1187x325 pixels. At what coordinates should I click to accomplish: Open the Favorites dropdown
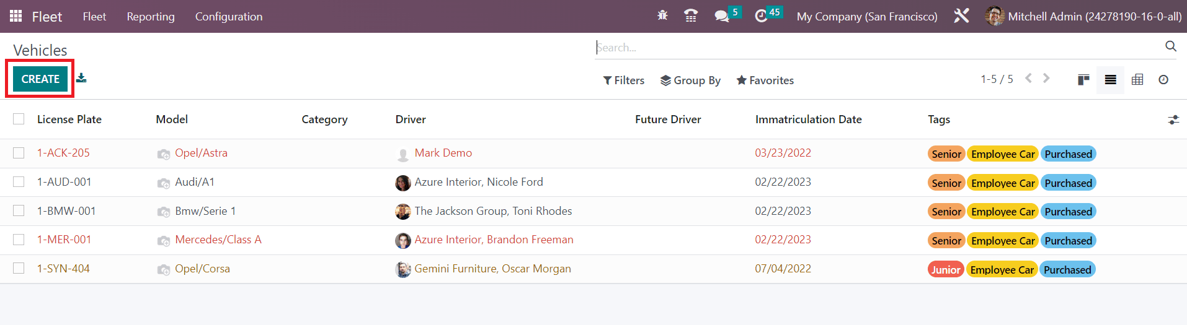(765, 80)
